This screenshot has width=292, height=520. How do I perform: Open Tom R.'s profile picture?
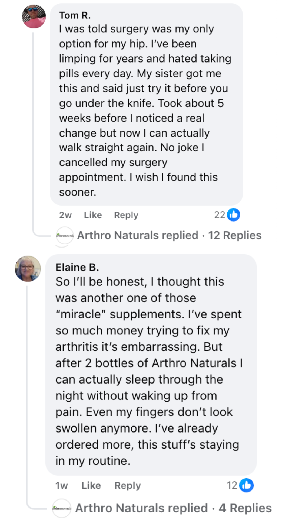[x=34, y=17]
